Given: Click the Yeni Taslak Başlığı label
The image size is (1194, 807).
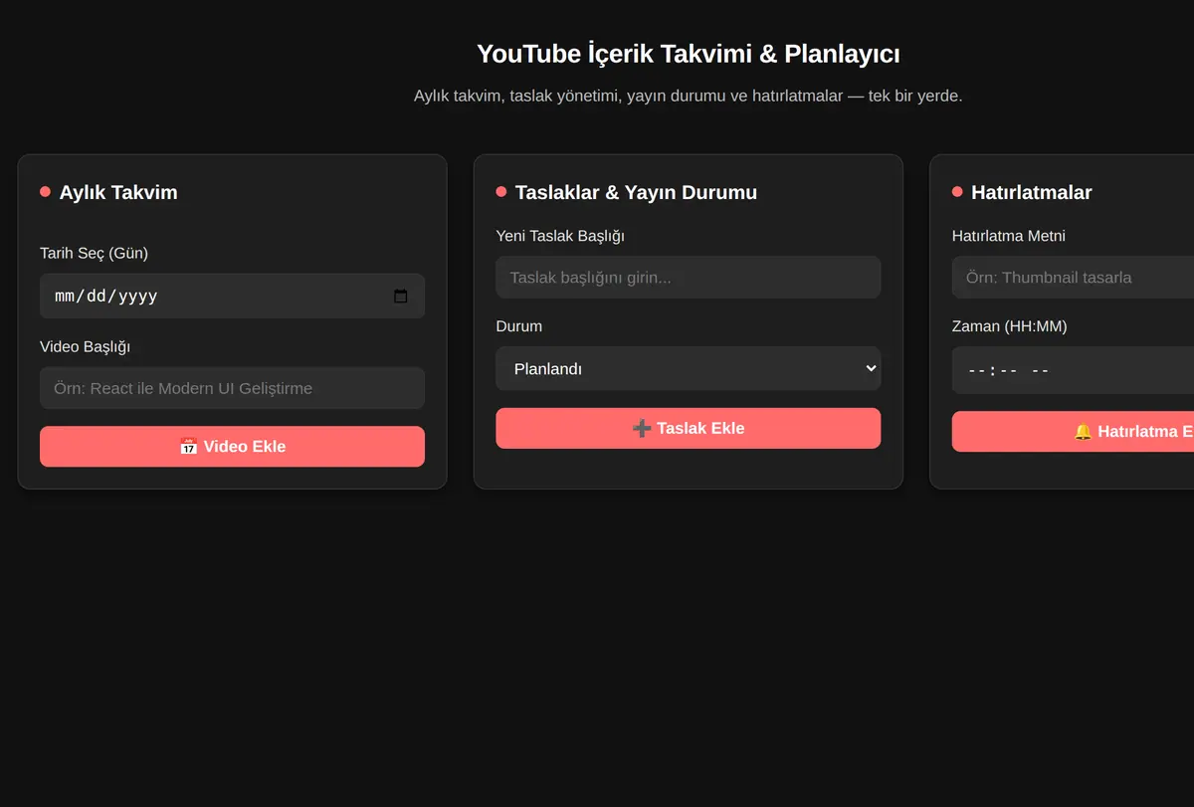Looking at the screenshot, I should (x=560, y=236).
